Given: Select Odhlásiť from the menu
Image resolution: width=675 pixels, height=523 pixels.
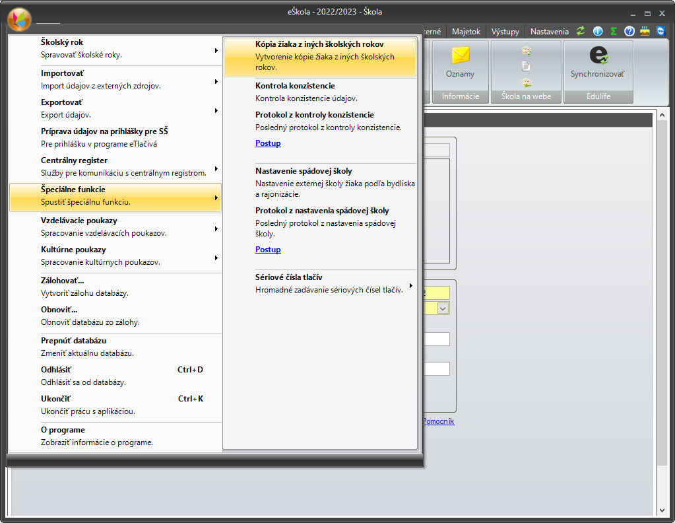Looking at the screenshot, I should pyautogui.click(x=115, y=376).
